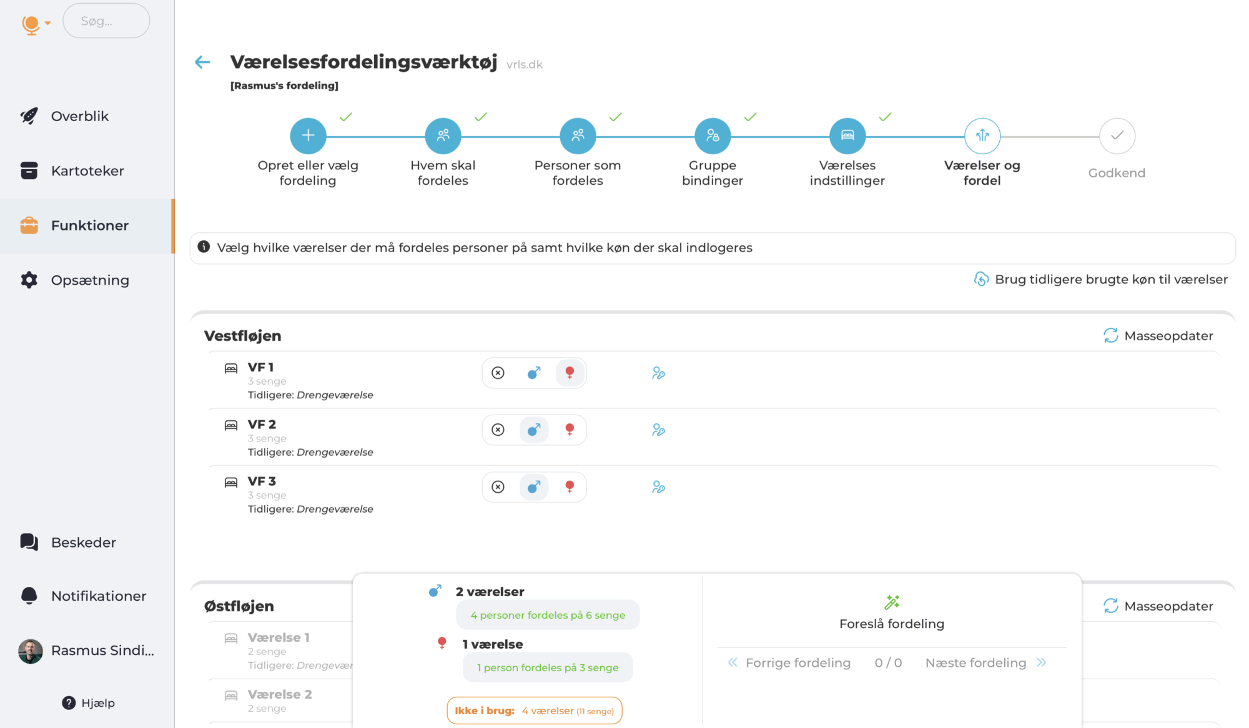
Task: Go to Næste fordeling
Action: click(985, 663)
